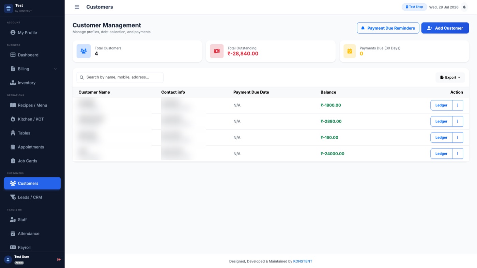Viewport: 477px width, 268px height.
Task: Click Total Customers count 4
Action: click(96, 54)
